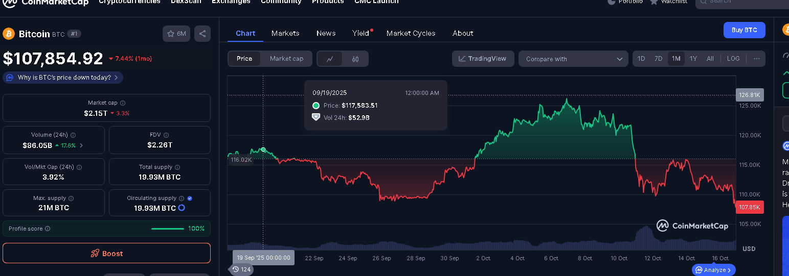The height and width of the screenshot is (276, 789).
Task: Open Community menu in top navigation
Action: 281,2
